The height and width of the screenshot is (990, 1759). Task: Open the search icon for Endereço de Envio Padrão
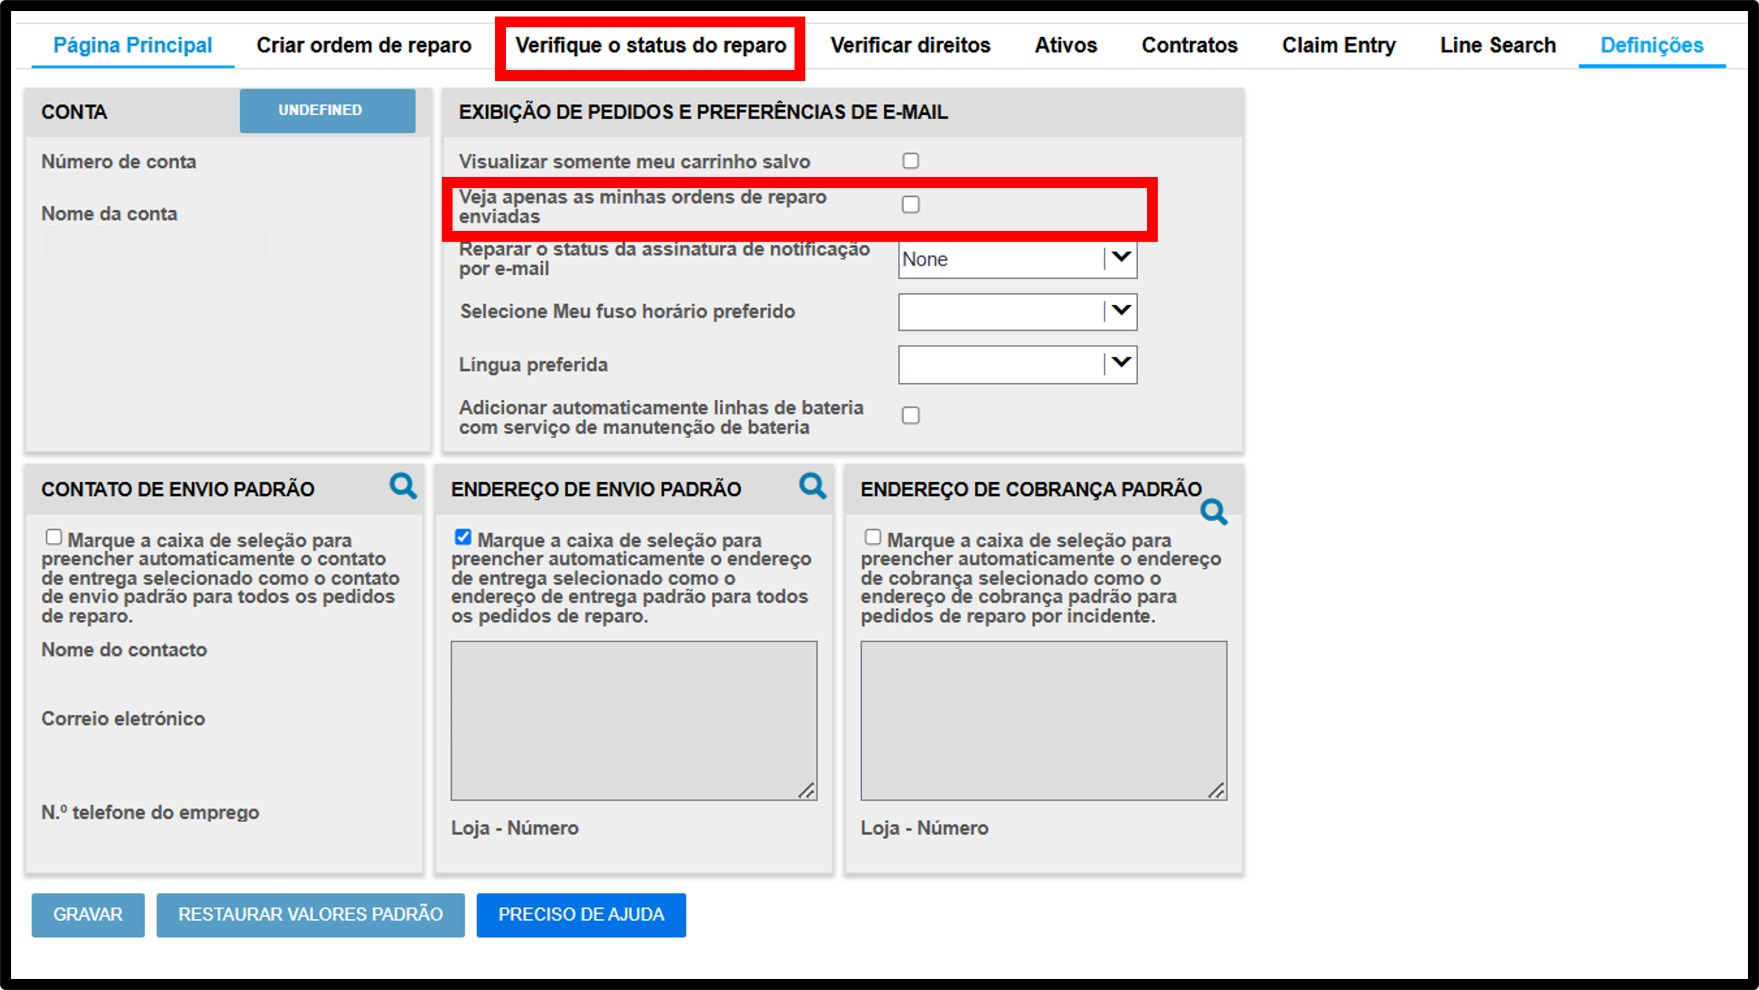tap(813, 486)
